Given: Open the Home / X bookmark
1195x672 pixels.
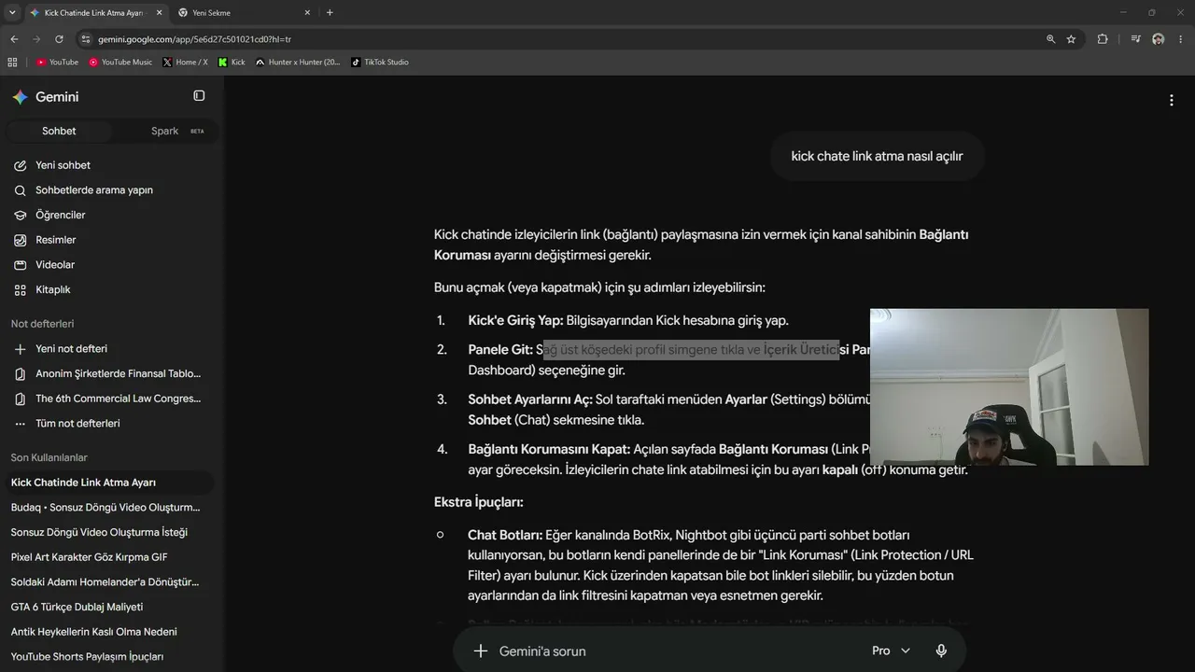Looking at the screenshot, I should [x=185, y=63].
